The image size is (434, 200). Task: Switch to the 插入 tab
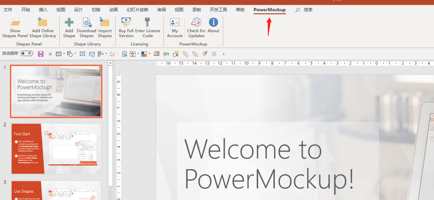tap(43, 10)
